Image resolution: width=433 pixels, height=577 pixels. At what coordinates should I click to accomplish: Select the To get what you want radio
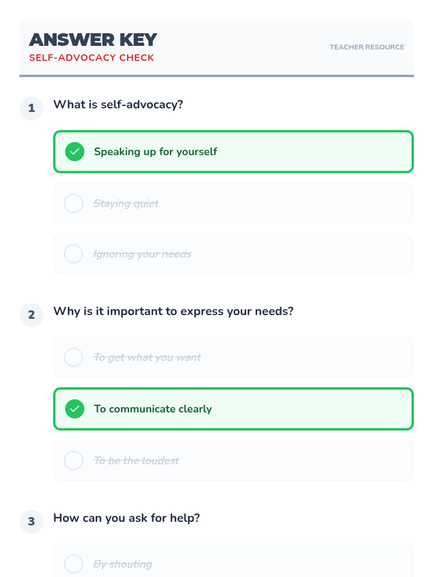tap(74, 357)
